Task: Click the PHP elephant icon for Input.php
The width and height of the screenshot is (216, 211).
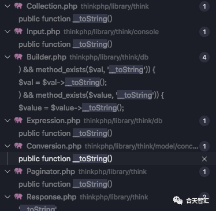Action: [x=18, y=31]
